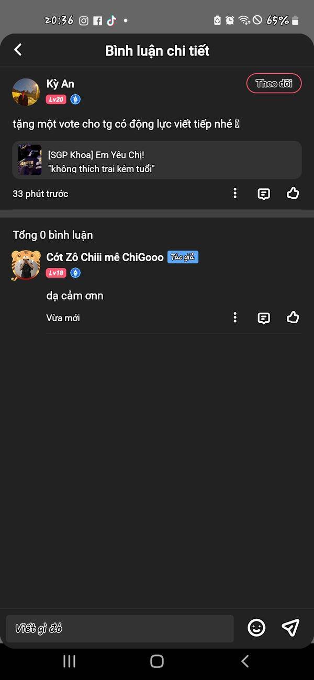Tap the Lv20 level badge
The height and width of the screenshot is (680, 314).
(56, 99)
